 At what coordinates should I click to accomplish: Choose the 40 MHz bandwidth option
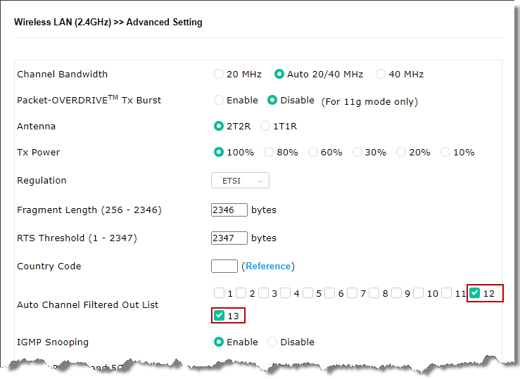point(381,74)
